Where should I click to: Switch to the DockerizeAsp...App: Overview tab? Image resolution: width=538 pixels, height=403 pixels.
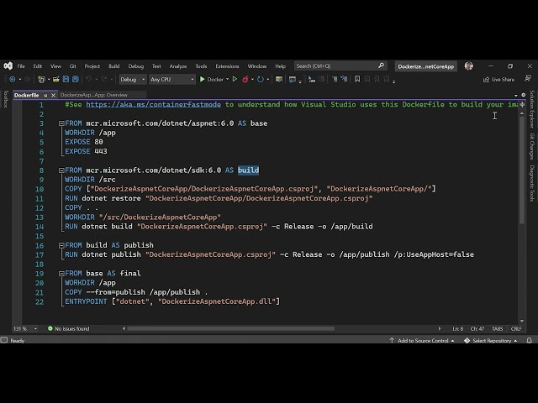coord(93,95)
